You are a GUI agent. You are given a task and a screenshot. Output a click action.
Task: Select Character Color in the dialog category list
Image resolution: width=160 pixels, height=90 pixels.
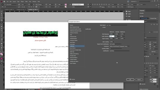[x=73, y=56]
